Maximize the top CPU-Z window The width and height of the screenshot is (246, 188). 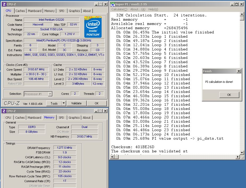pyautogui.click(x=101, y=4)
